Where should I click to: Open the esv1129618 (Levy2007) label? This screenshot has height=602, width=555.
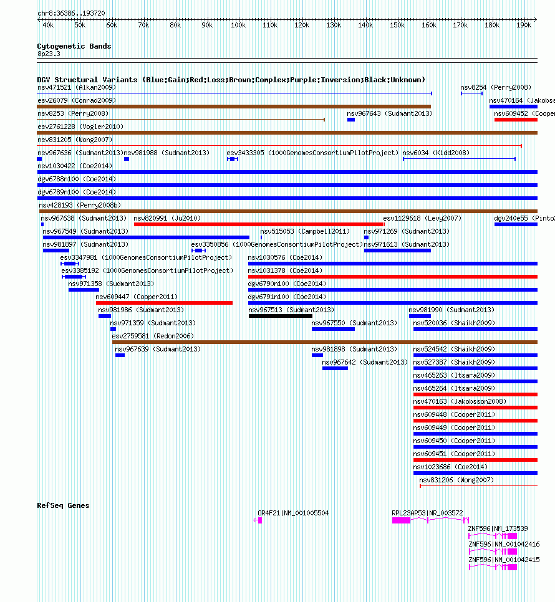click(422, 218)
